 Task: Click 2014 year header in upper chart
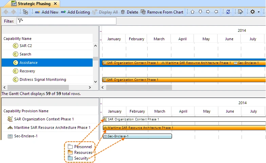(242, 30)
